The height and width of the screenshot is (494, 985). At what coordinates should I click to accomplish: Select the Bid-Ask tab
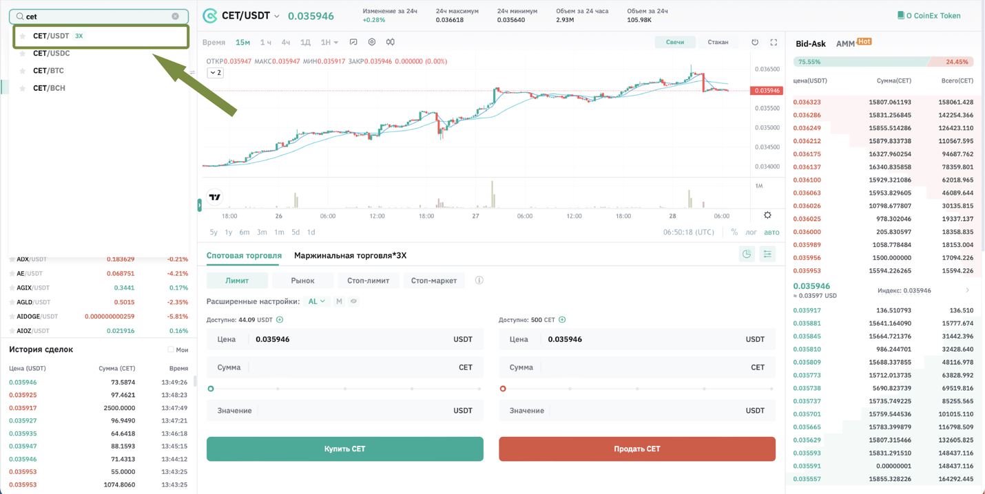(x=811, y=43)
